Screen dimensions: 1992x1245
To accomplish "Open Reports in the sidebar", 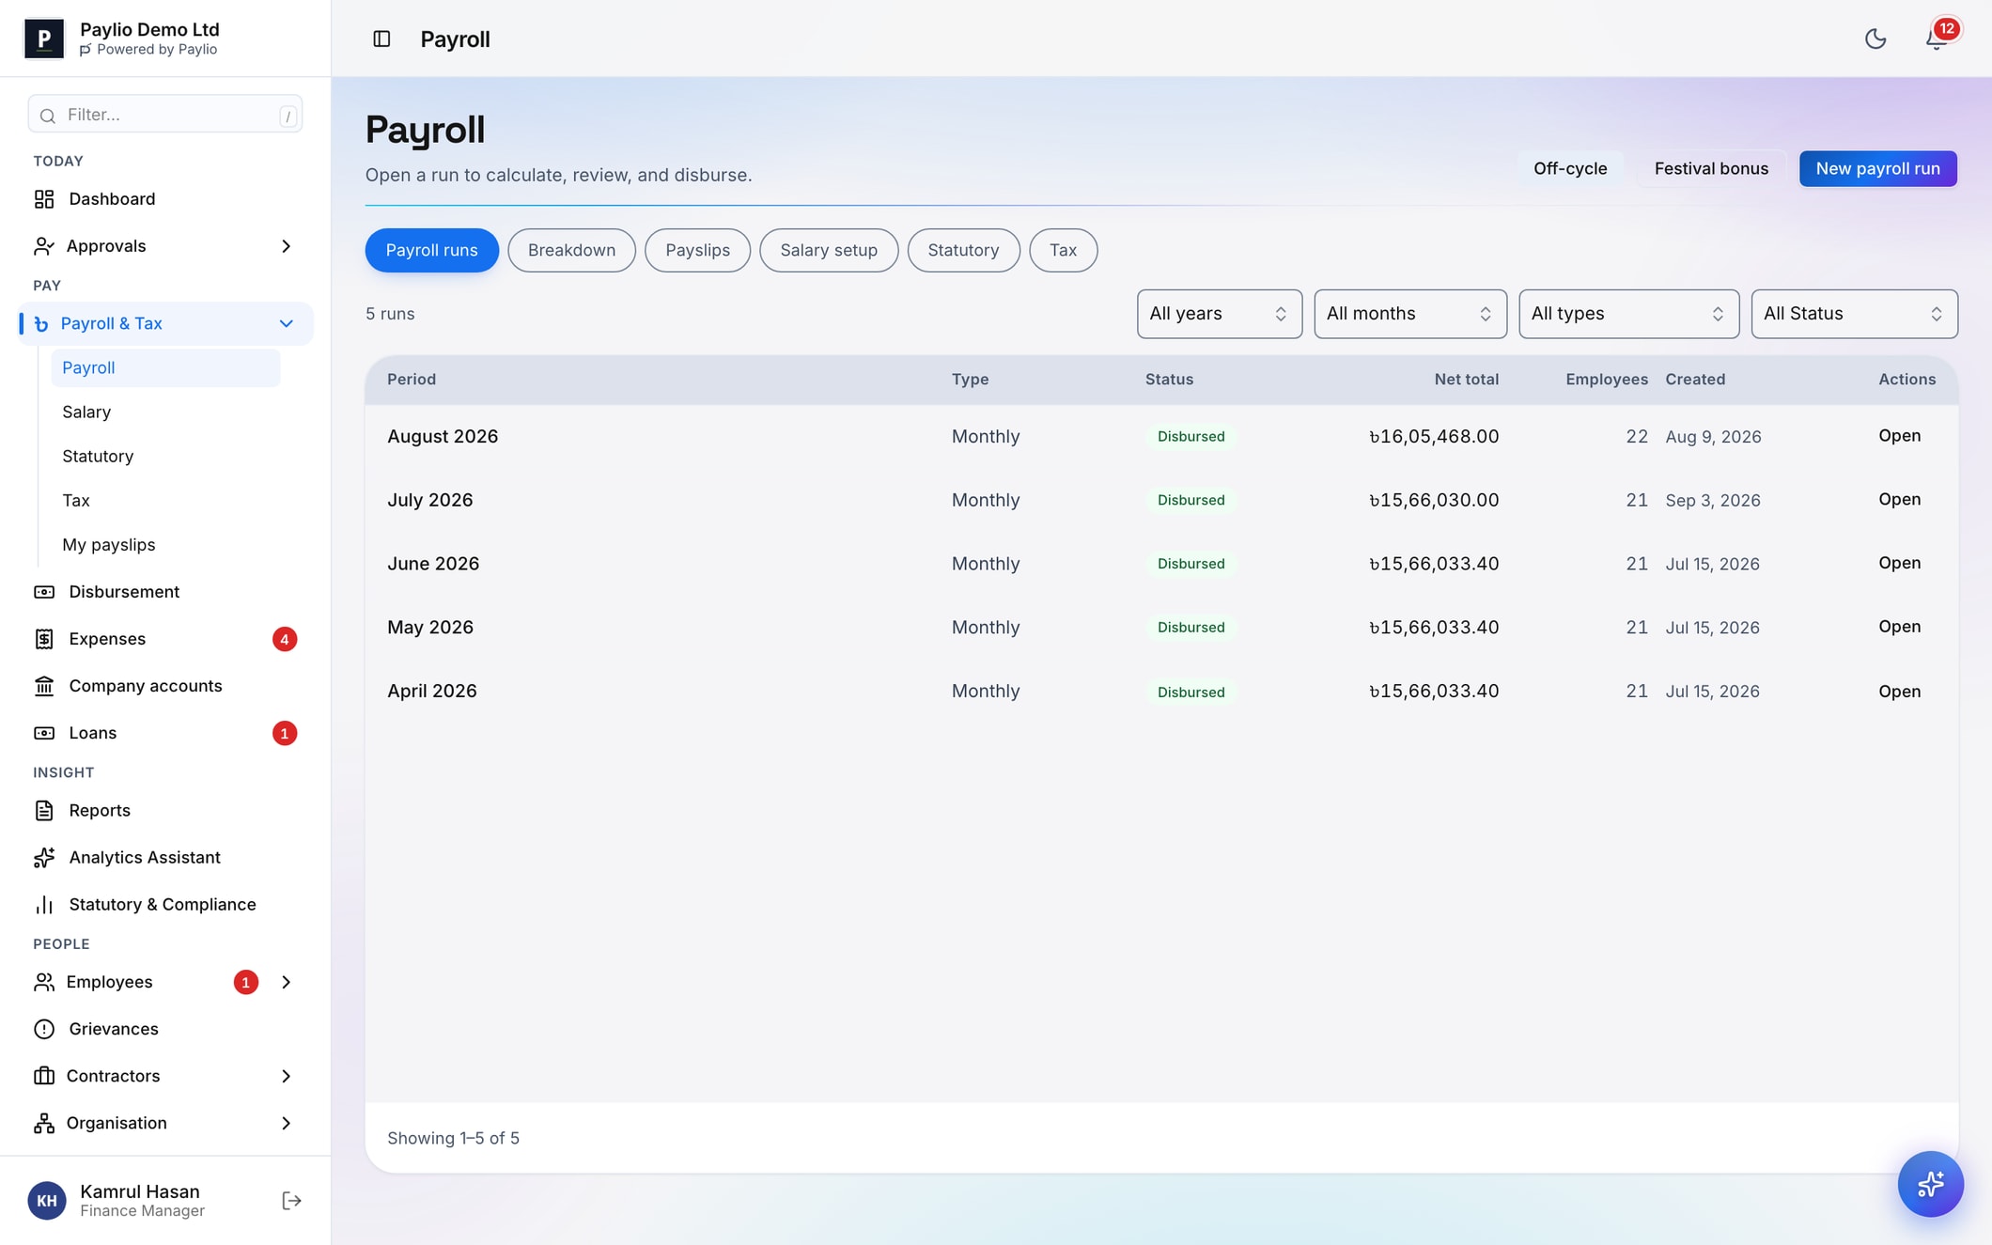I will point(164,810).
